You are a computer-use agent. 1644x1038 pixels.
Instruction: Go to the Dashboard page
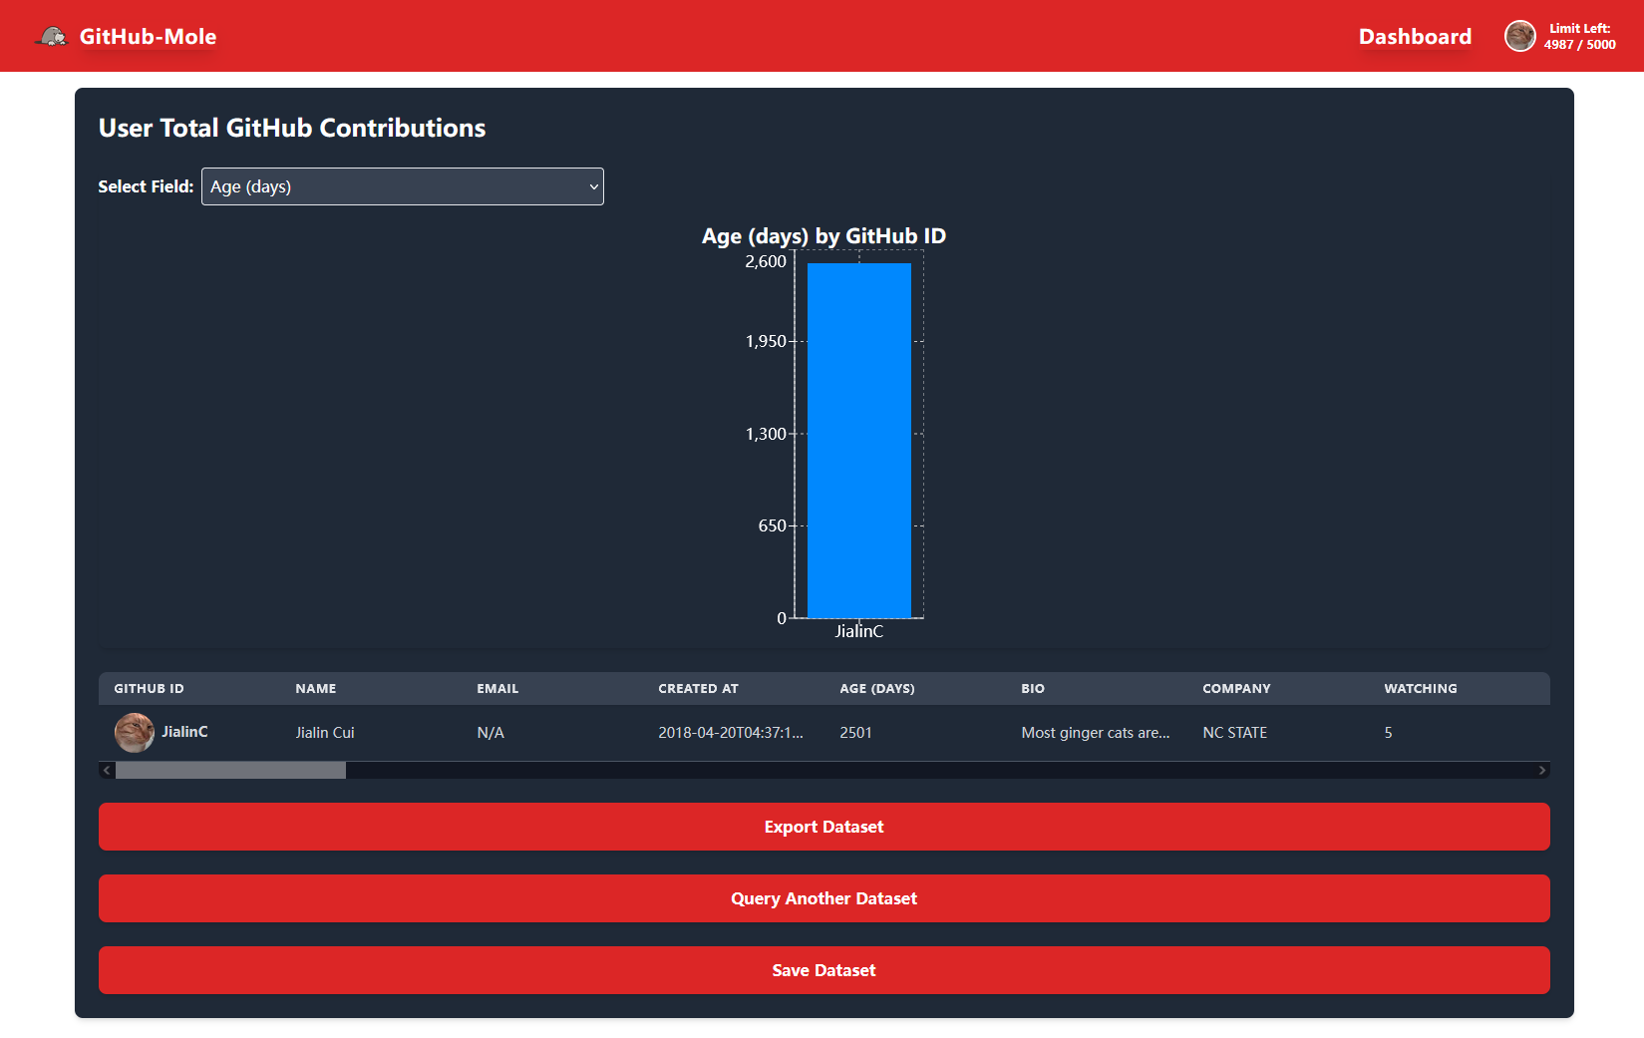[x=1414, y=37]
